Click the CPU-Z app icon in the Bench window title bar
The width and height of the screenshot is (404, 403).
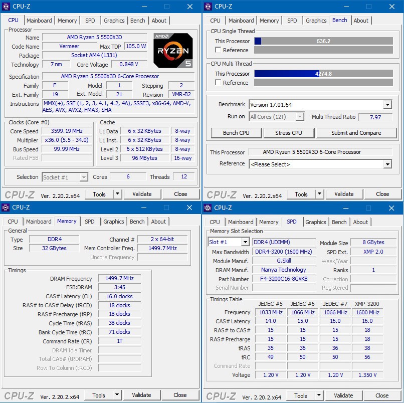pyautogui.click(x=208, y=7)
